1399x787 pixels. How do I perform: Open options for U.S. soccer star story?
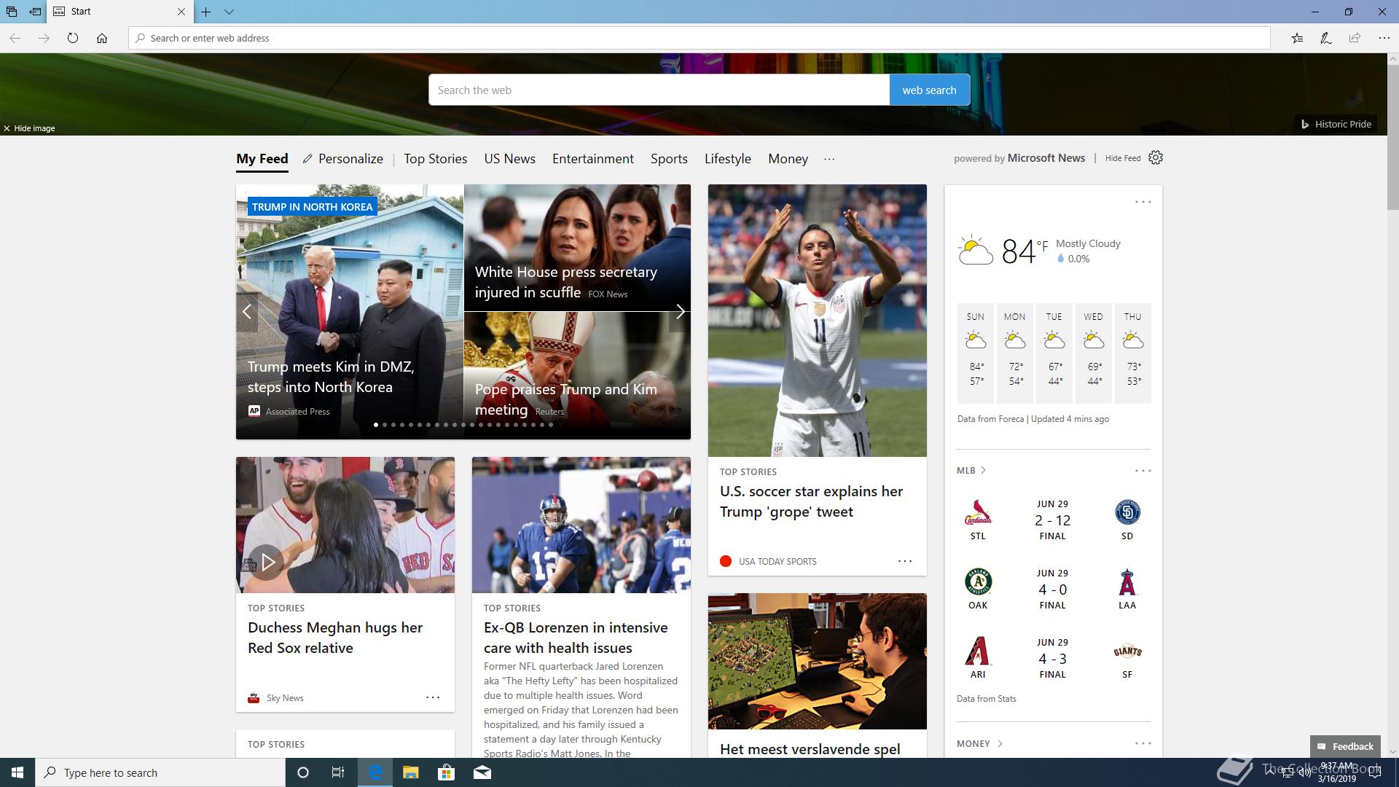point(904,561)
